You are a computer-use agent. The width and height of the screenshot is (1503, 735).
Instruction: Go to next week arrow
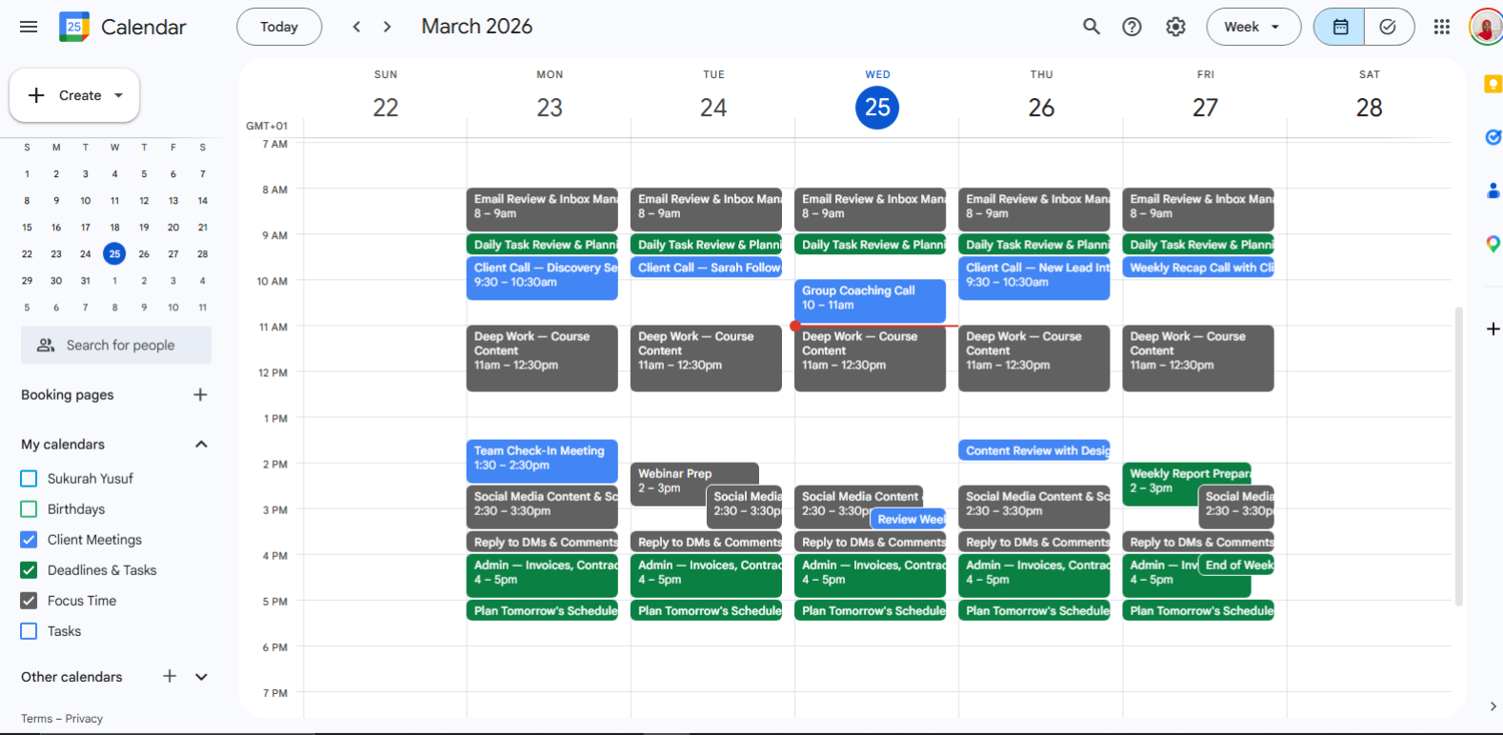click(387, 27)
